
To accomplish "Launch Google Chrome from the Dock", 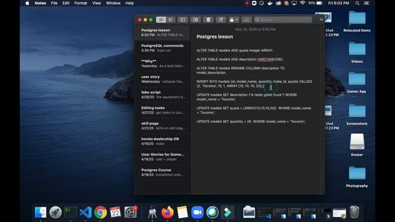I will tap(101, 212).
